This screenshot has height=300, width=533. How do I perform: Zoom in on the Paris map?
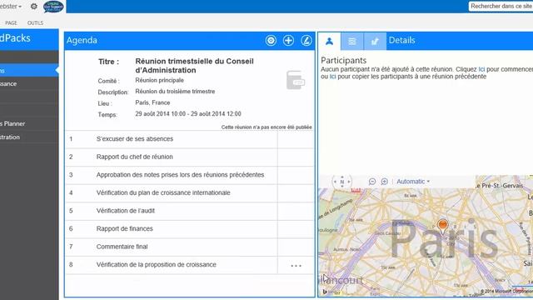(x=385, y=182)
